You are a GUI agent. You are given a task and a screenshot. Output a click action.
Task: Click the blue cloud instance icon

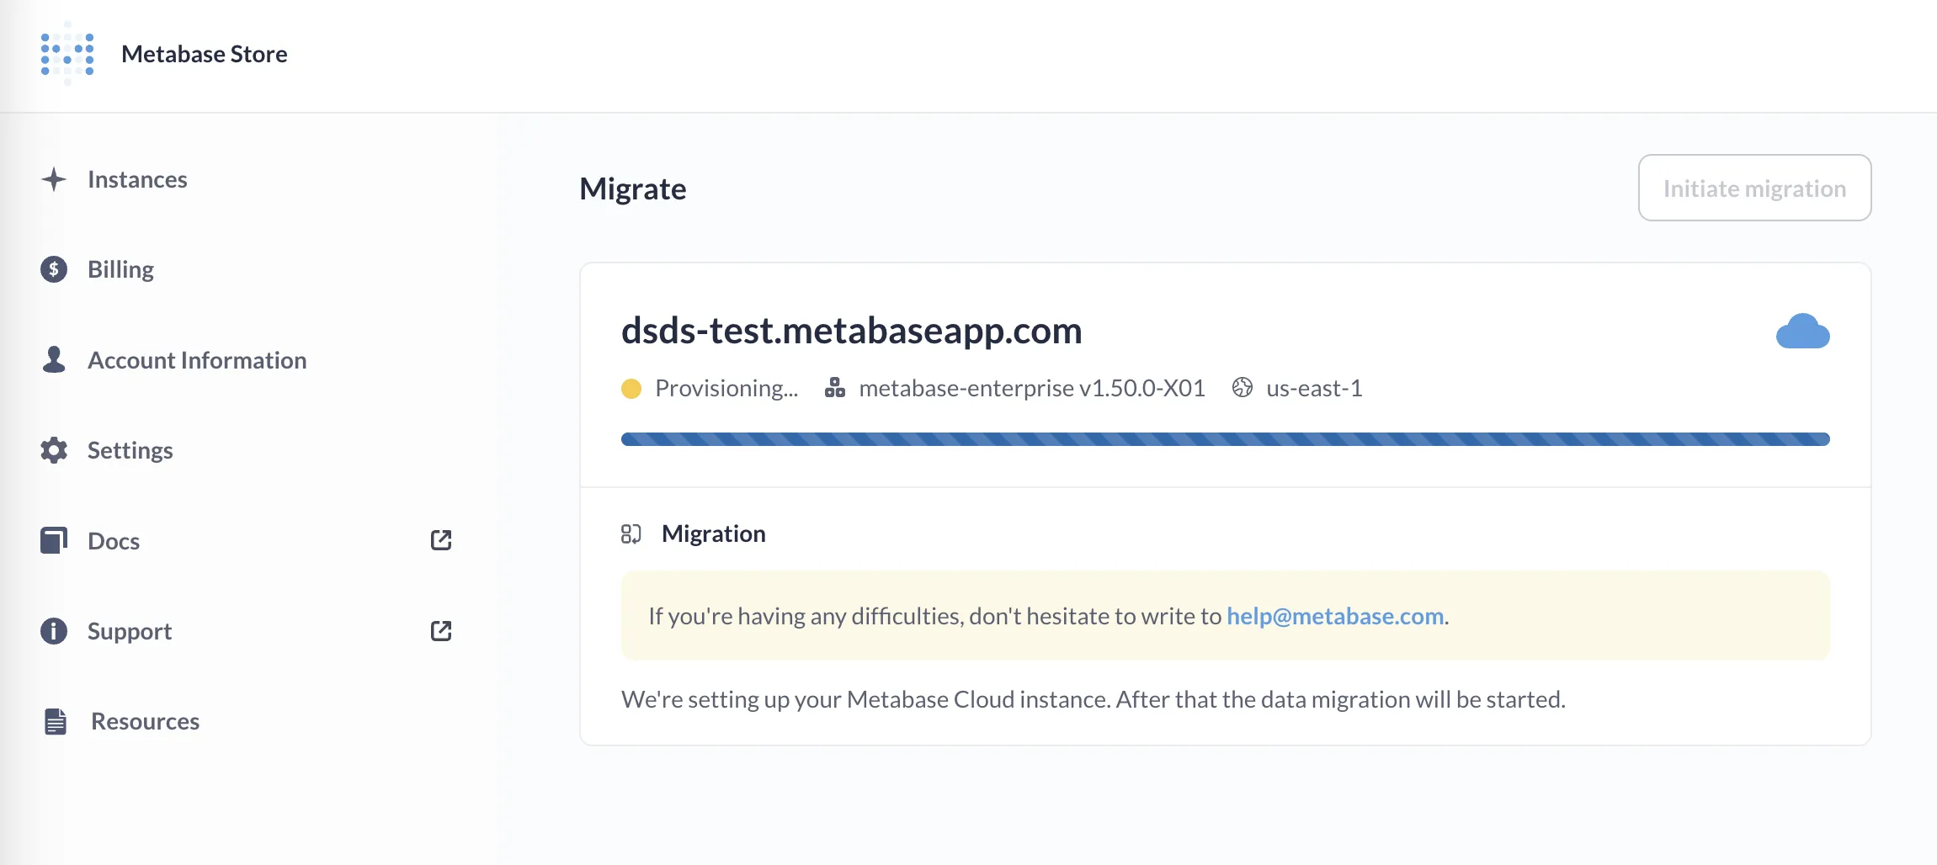[x=1802, y=333]
